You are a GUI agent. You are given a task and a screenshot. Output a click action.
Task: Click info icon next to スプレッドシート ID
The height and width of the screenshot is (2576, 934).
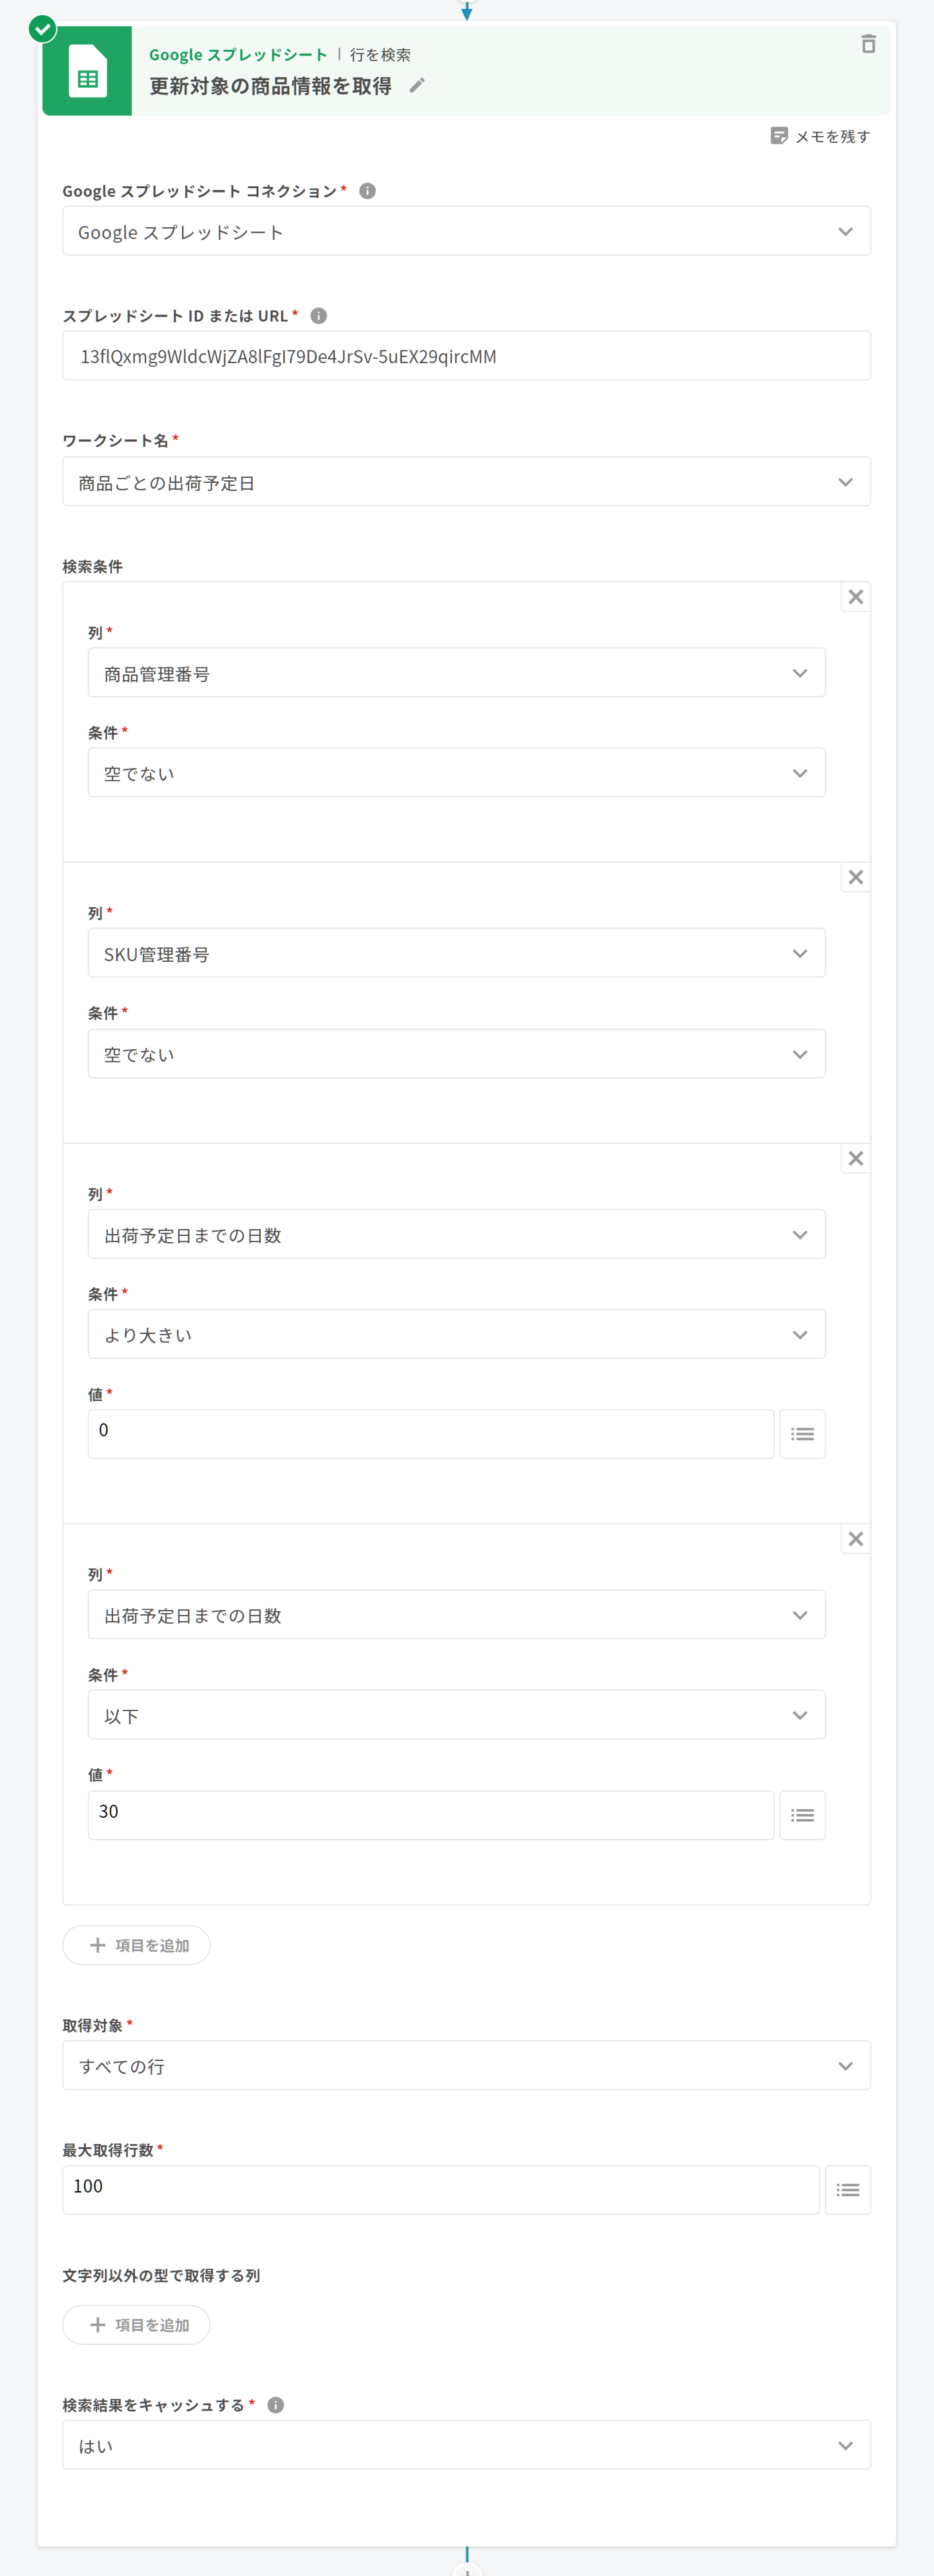pyautogui.click(x=319, y=316)
